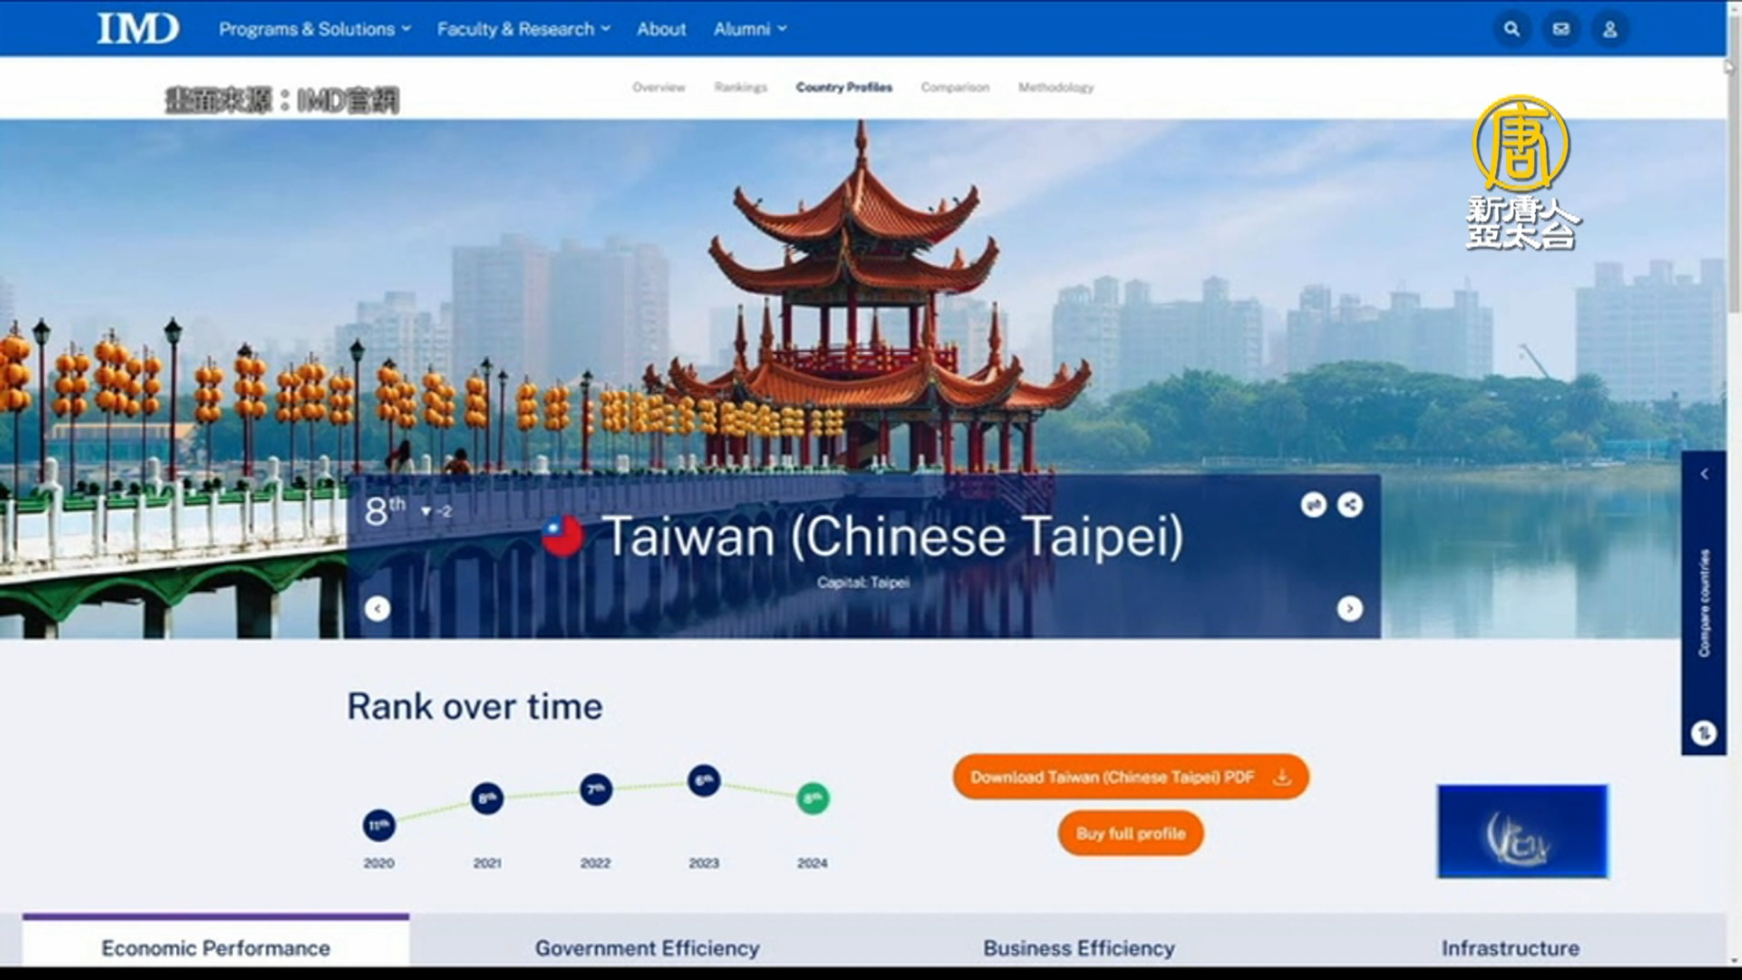Click Download Taiwan (Chinese Taipei) PDF button
This screenshot has width=1742, height=980.
coord(1130,777)
